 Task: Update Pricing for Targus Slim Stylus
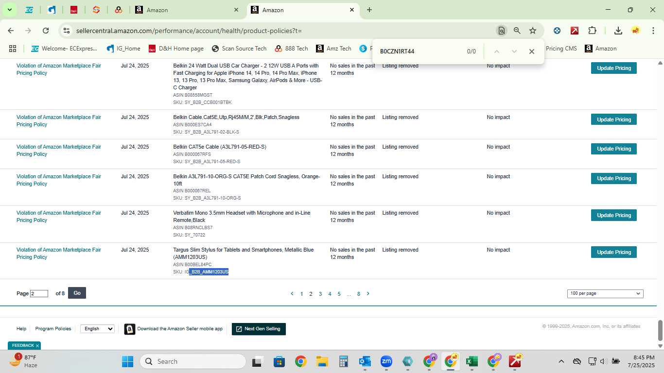click(x=613, y=252)
